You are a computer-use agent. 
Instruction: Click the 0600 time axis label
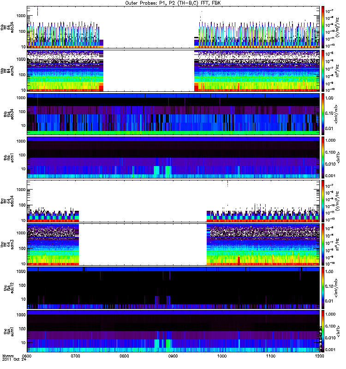point(27,356)
